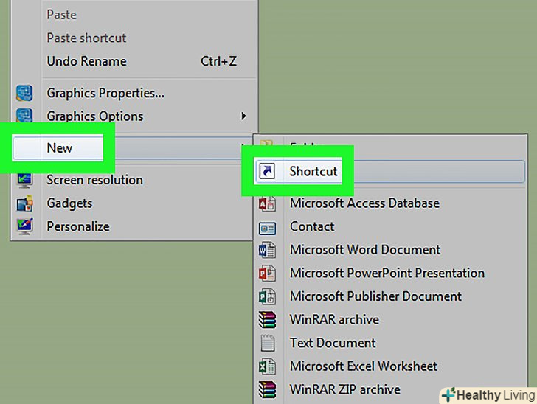
Task: Create a new Text Document
Action: click(x=389, y=343)
